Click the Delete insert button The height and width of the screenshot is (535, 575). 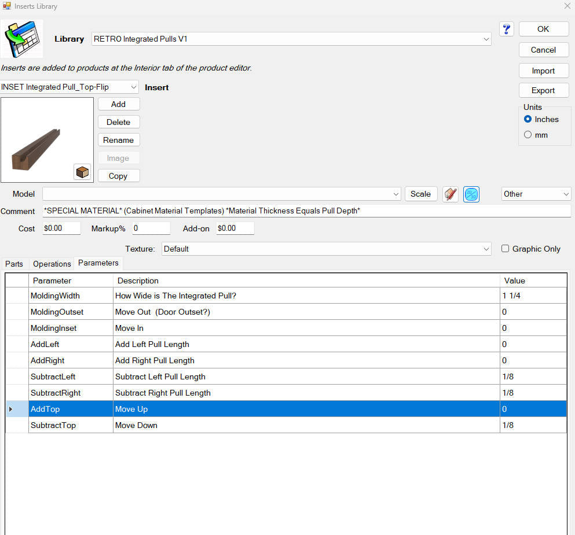[x=119, y=122]
